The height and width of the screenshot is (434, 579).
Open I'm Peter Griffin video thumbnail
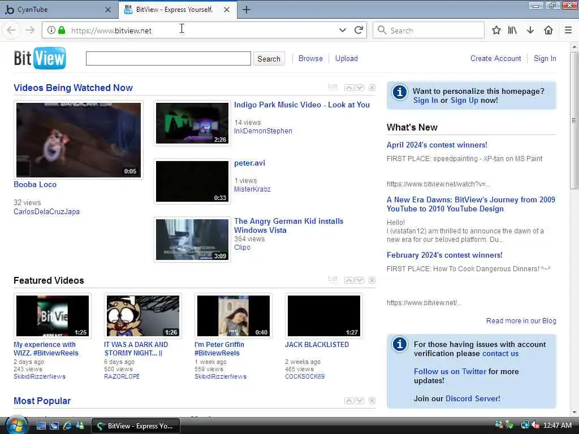point(234,316)
